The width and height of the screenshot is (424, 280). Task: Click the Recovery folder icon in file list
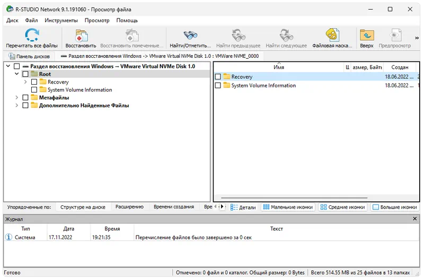point(227,76)
